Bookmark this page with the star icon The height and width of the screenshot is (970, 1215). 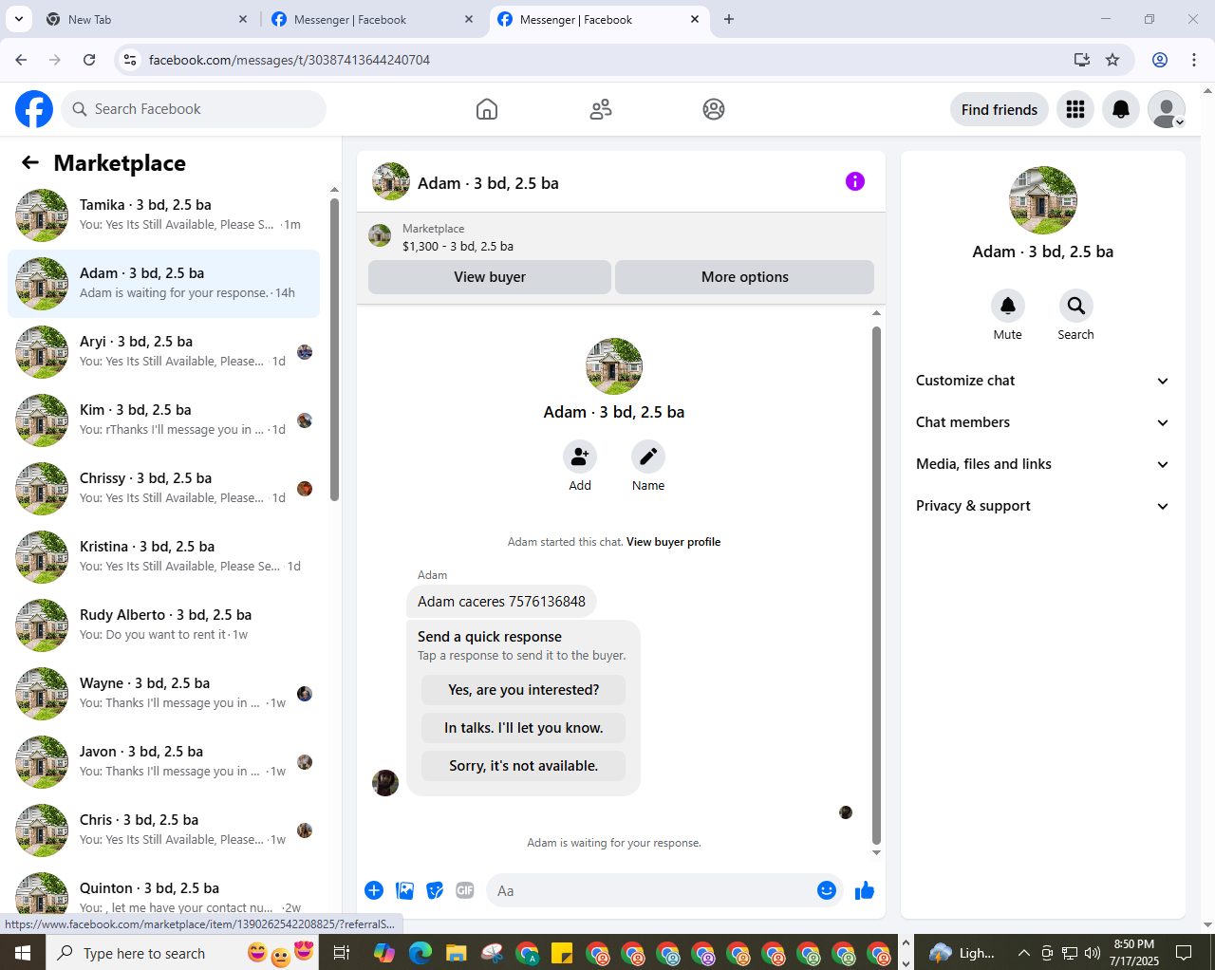(1112, 60)
